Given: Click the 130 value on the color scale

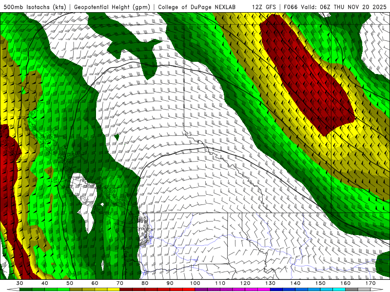Looking at the screenshot, I should click(x=270, y=283).
